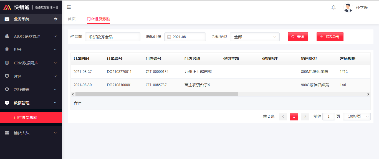The width and height of the screenshot is (379, 159).
Task: Expand the 片区 menu chevron
Action: point(55,76)
